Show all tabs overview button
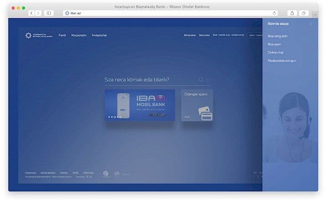 (x=304, y=13)
